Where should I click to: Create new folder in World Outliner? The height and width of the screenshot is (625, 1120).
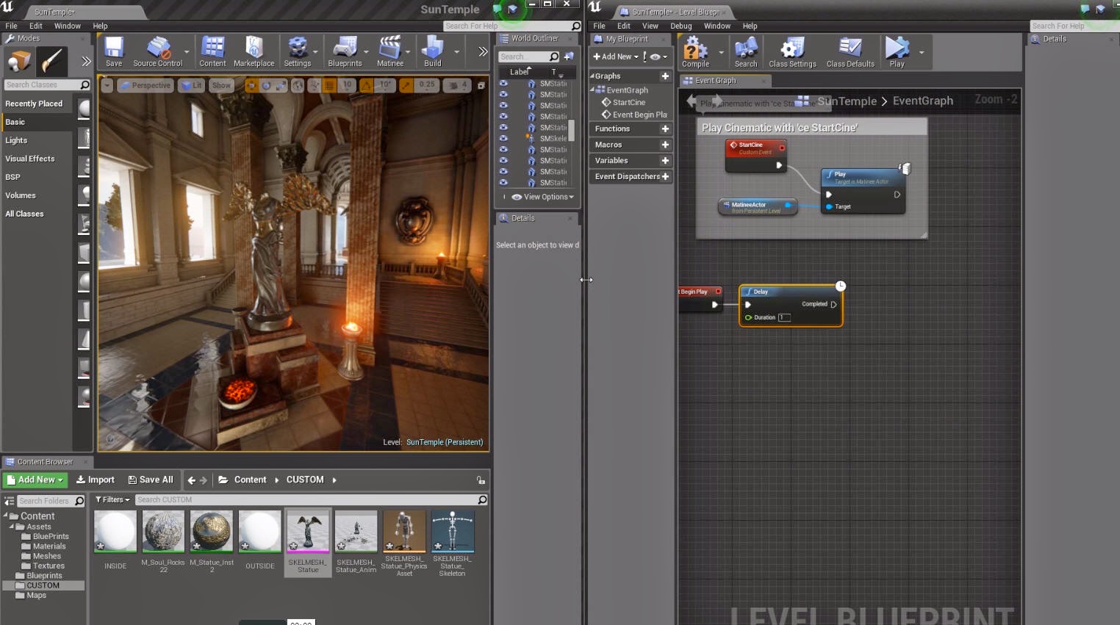click(x=569, y=57)
